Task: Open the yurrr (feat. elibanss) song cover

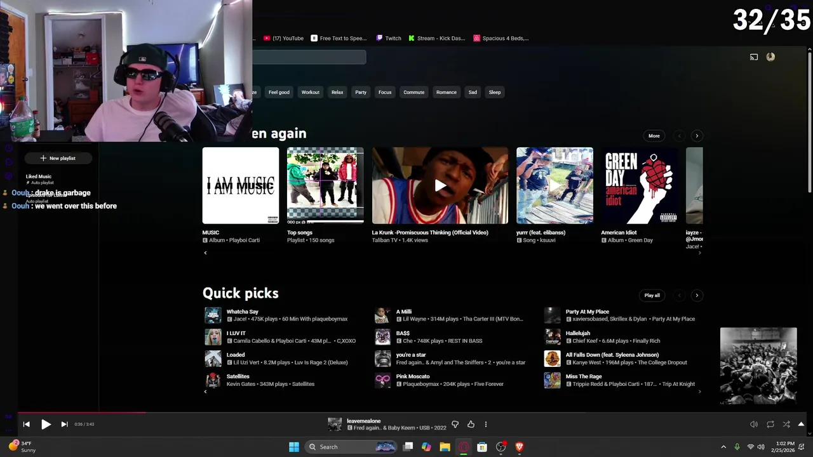Action: [x=554, y=185]
